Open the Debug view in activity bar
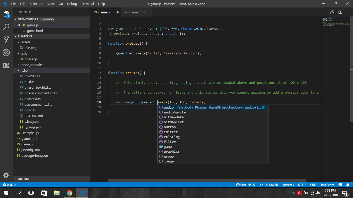This screenshot has width=353, height=198. coord(6,53)
